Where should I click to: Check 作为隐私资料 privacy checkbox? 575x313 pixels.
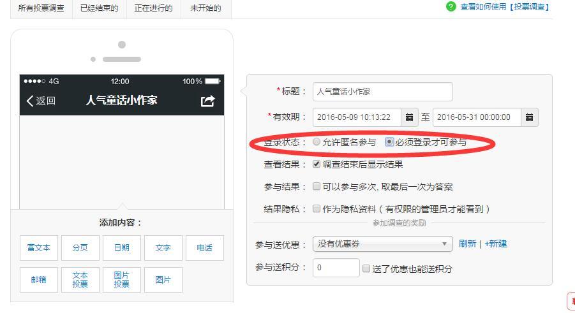(317, 209)
